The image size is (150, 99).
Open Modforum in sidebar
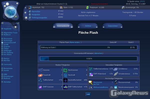[7, 35]
